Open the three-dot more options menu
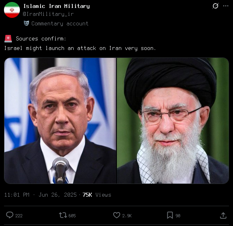 point(225,6)
